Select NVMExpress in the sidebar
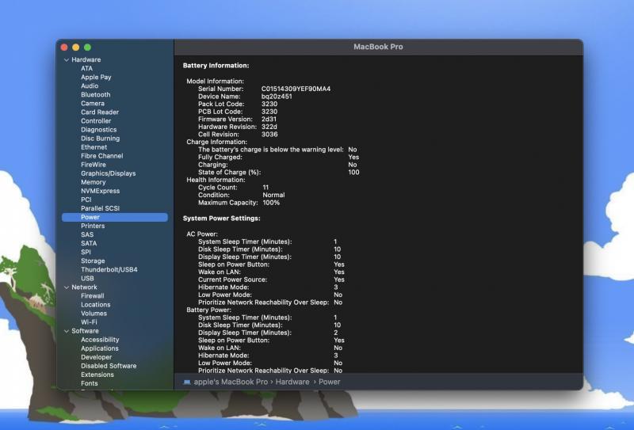This screenshot has width=634, height=430. [x=101, y=191]
